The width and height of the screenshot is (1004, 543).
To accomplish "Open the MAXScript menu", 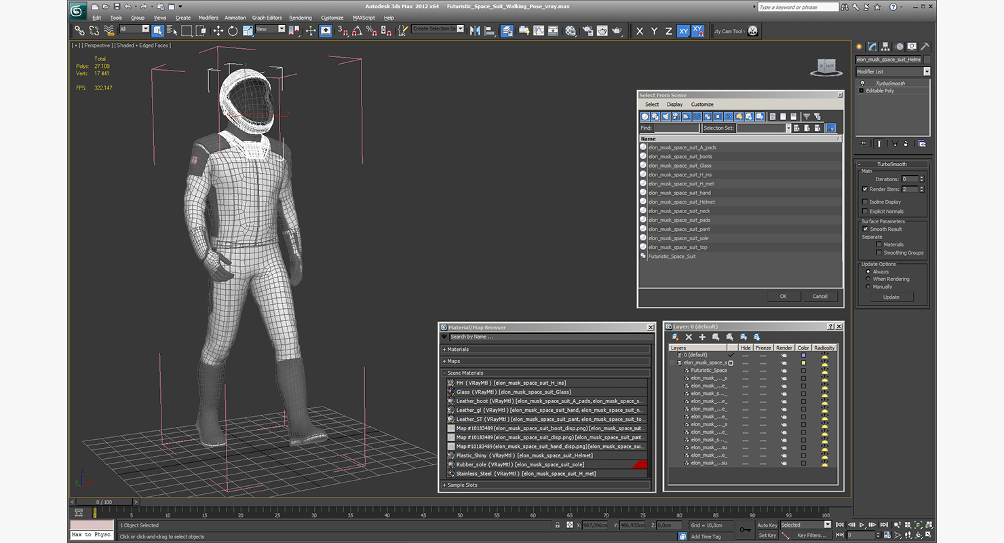I will 364,18.
